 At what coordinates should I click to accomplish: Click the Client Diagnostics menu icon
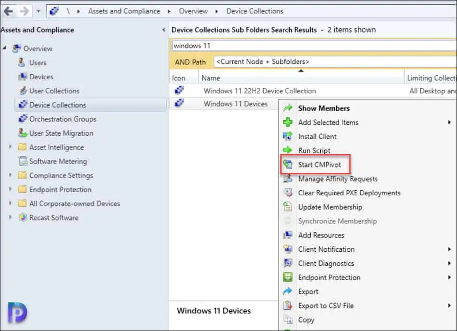click(x=288, y=263)
